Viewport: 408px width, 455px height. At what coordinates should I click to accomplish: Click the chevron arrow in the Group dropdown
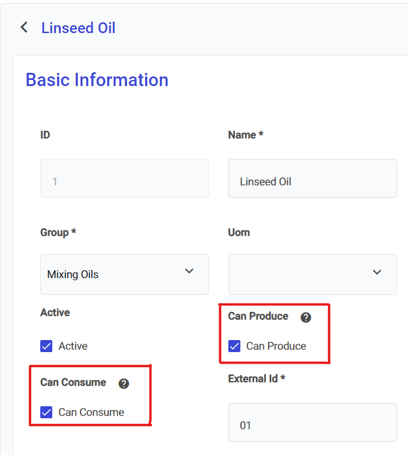[189, 271]
